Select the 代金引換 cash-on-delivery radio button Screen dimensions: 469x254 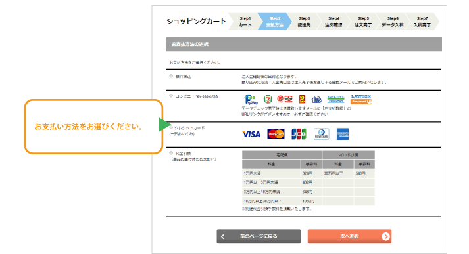pos(171,153)
